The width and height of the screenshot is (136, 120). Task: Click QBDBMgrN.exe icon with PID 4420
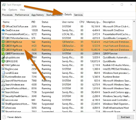[x=3, y=46]
